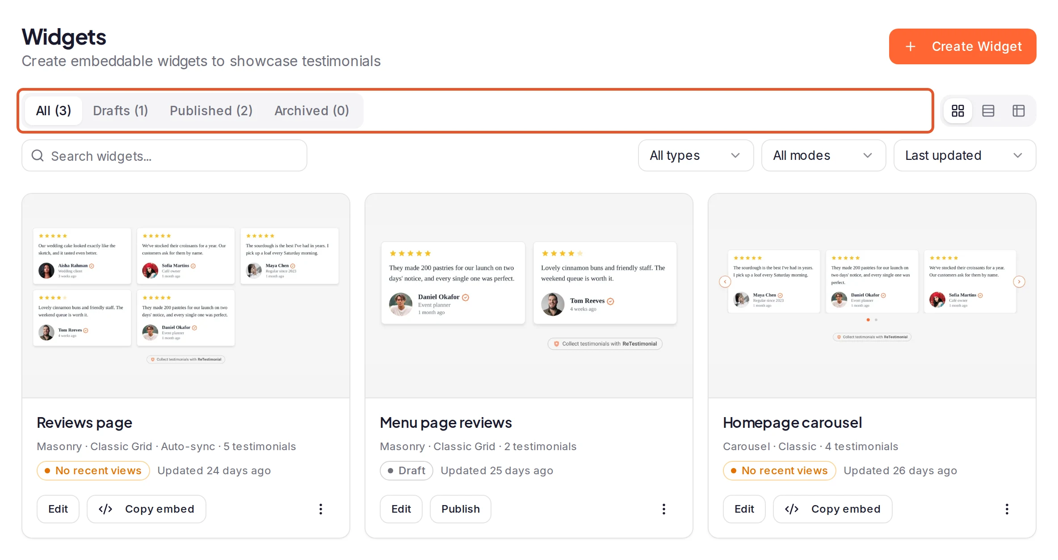Open the Last updated sort dropdown
Viewport: 1058px width, 560px height.
(x=965, y=155)
